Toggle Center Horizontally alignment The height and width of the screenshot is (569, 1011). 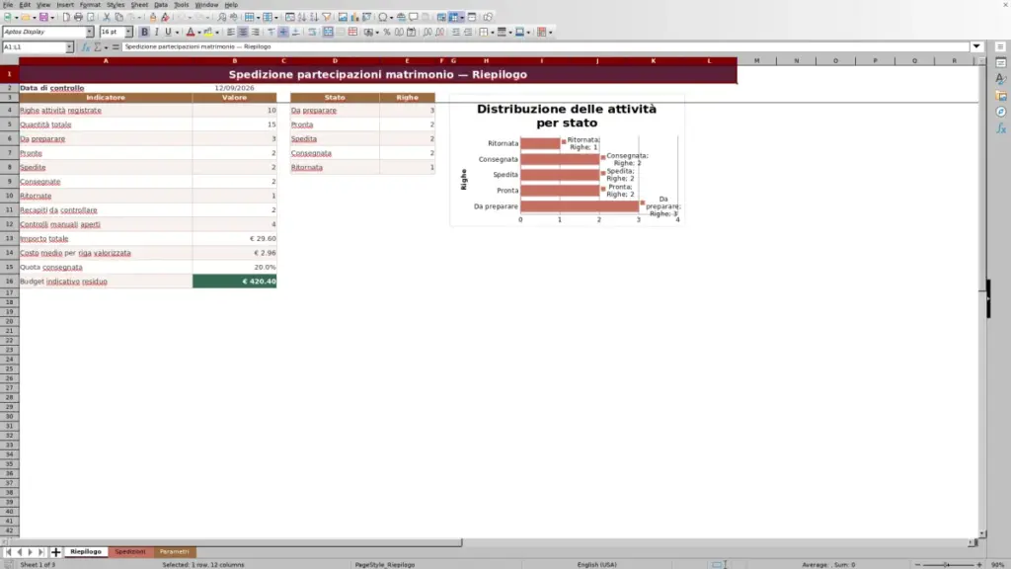tap(243, 33)
